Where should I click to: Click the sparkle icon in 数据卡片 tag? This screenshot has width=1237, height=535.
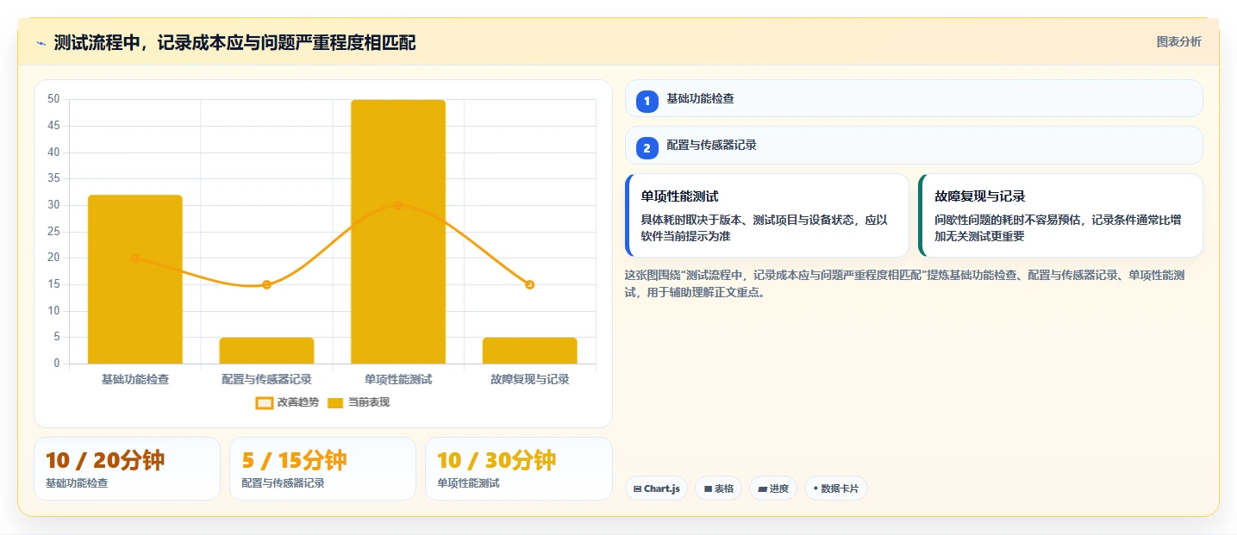[x=815, y=488]
